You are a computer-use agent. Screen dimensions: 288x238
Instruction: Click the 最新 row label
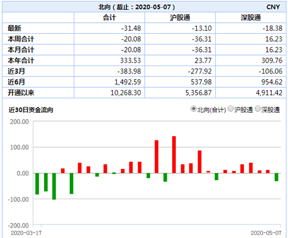15,28
